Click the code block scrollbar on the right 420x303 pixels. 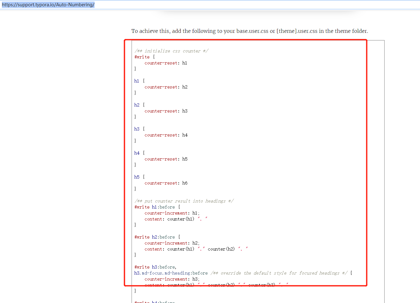[382, 158]
